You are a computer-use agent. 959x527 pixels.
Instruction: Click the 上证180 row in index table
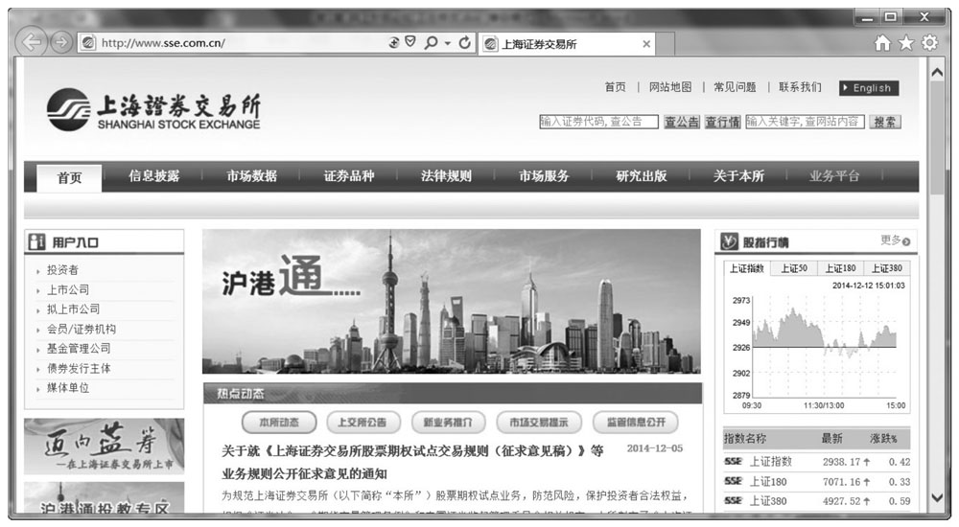click(817, 482)
